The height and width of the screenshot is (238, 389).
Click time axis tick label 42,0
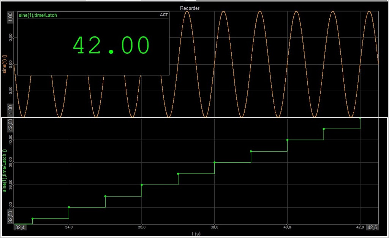coord(360,227)
